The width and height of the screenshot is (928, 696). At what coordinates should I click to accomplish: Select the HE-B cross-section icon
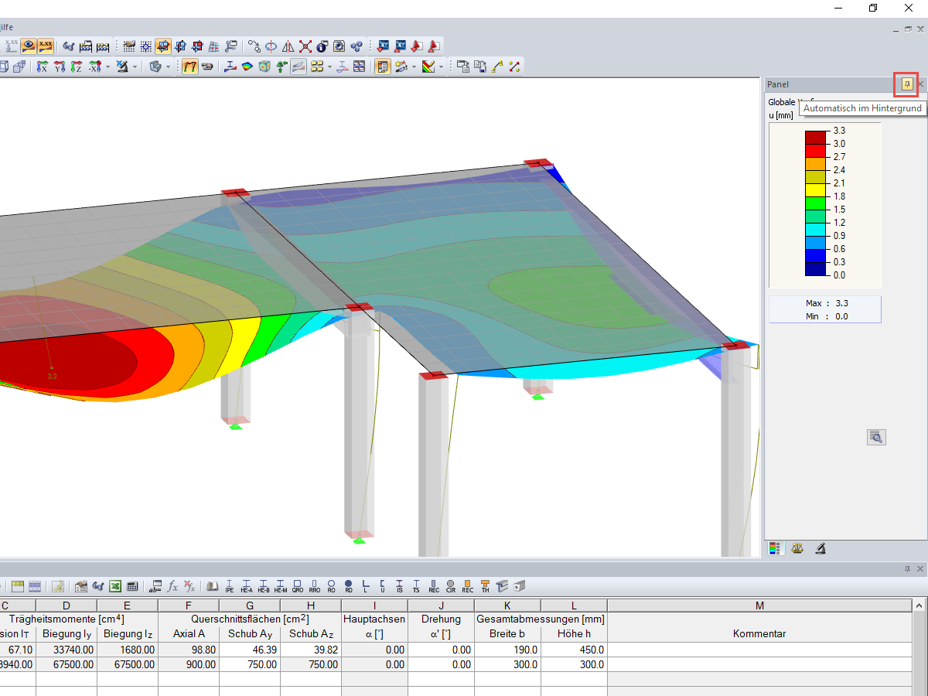264,586
